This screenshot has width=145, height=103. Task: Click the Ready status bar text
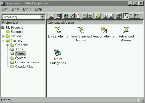(6, 100)
